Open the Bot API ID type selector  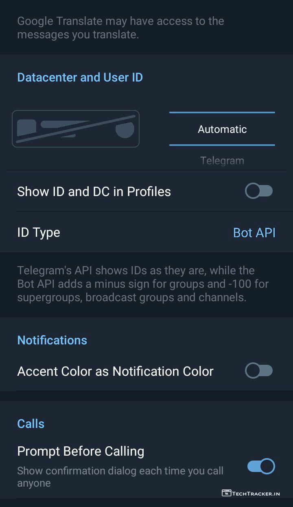point(254,232)
